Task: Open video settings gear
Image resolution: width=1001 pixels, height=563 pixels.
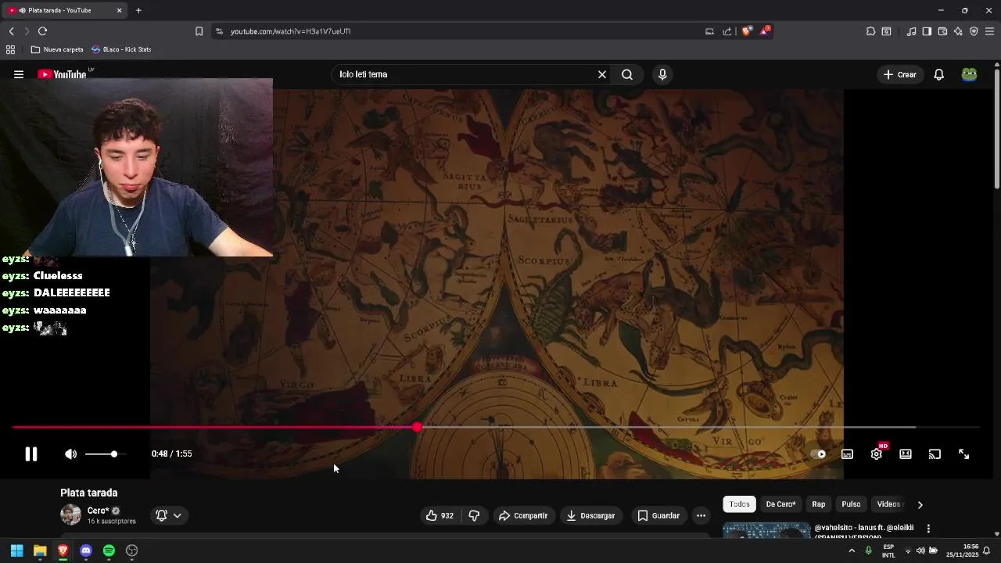Action: point(877,454)
